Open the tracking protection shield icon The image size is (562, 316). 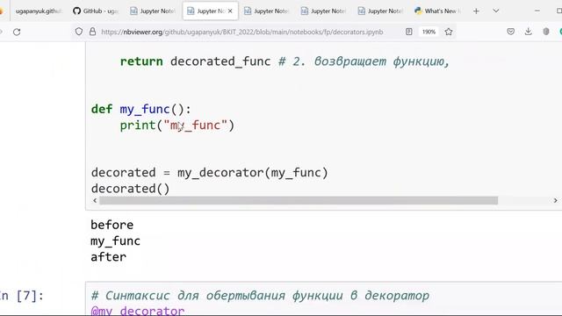79,32
